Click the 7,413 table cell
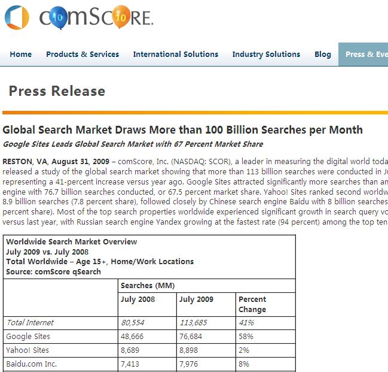The height and width of the screenshot is (372, 388). pyautogui.click(x=147, y=364)
